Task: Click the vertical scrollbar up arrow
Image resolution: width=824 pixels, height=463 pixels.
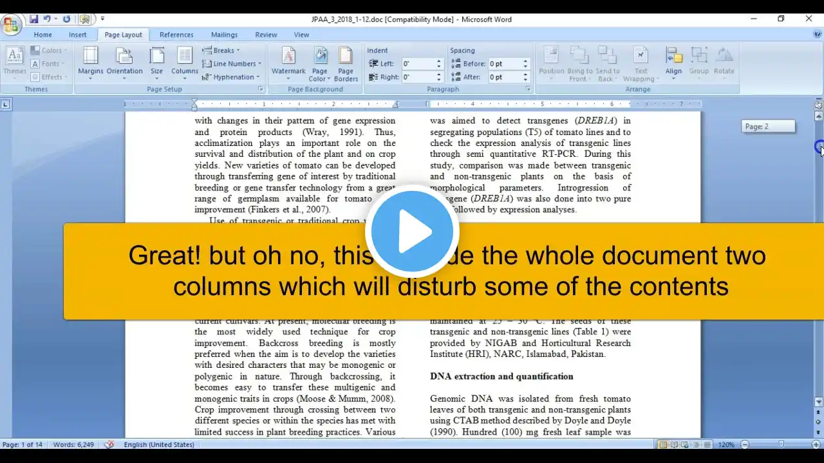Action: coord(819,116)
